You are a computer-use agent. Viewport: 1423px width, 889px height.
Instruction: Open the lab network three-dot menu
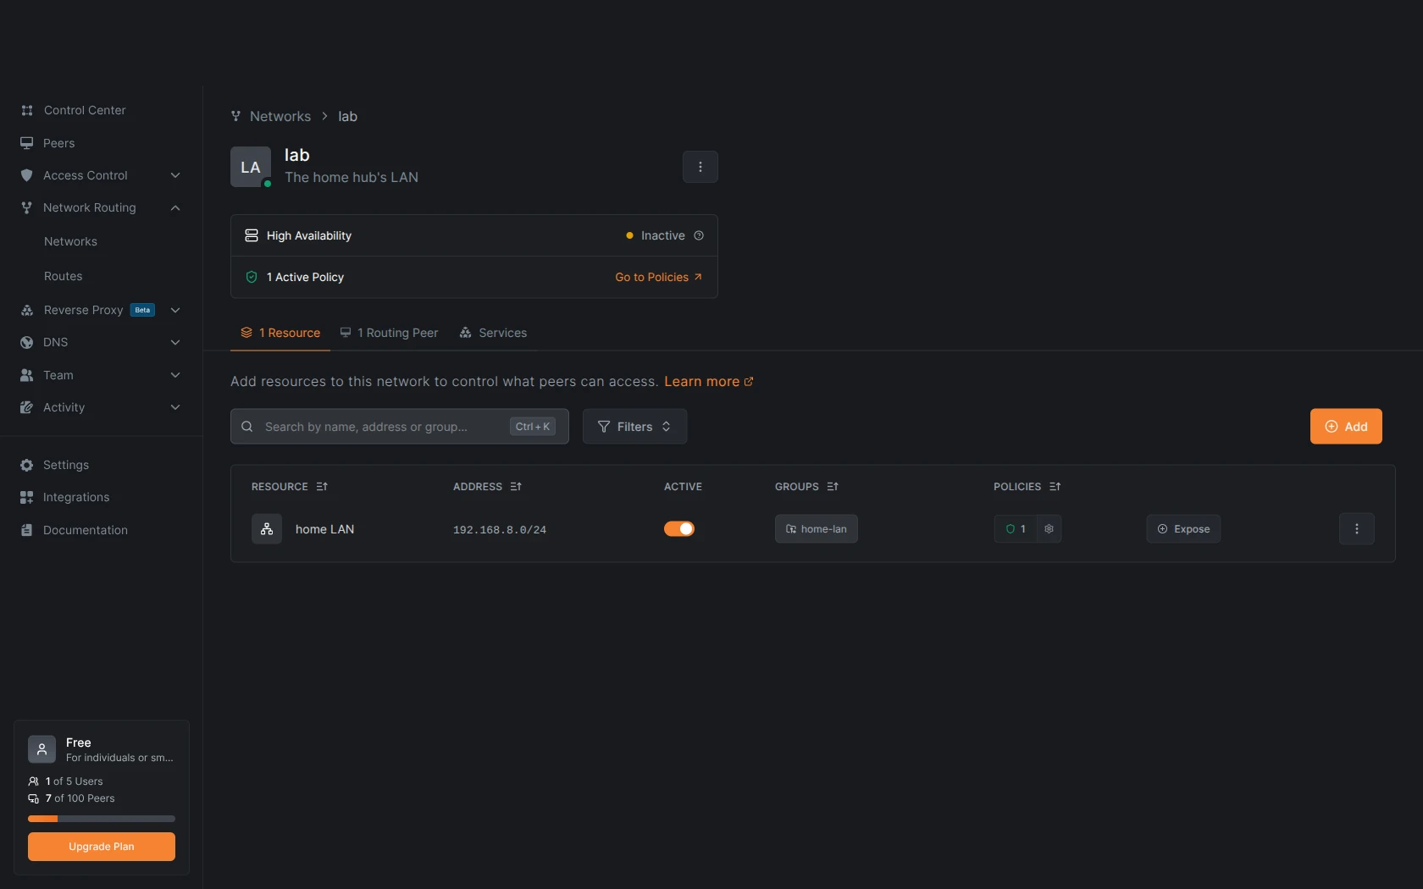[700, 167]
